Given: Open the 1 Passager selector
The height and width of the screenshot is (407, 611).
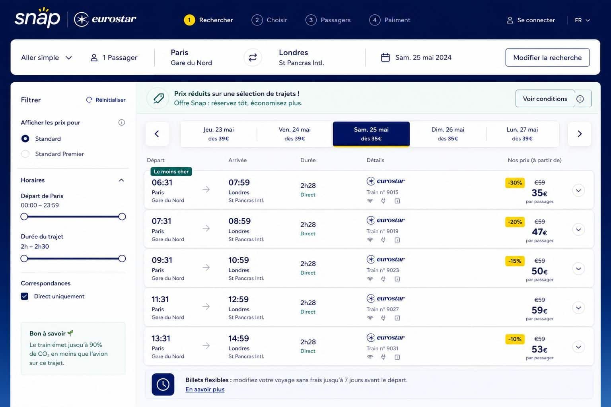Looking at the screenshot, I should click(x=114, y=58).
